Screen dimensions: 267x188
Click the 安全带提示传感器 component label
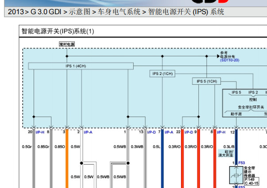click(x=249, y=172)
